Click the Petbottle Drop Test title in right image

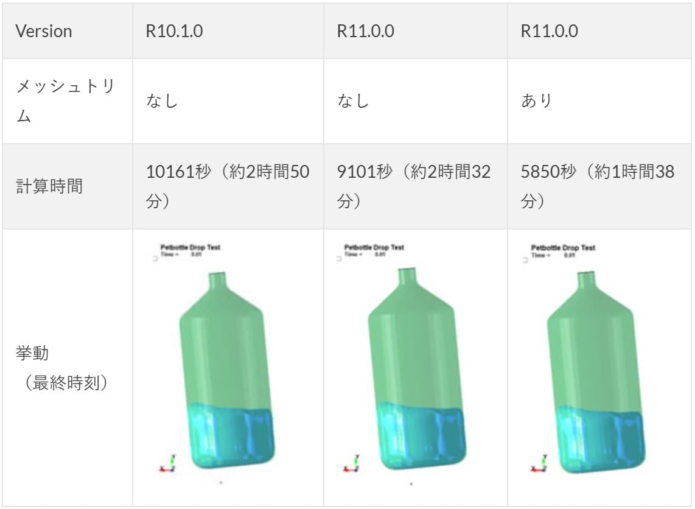point(563,247)
